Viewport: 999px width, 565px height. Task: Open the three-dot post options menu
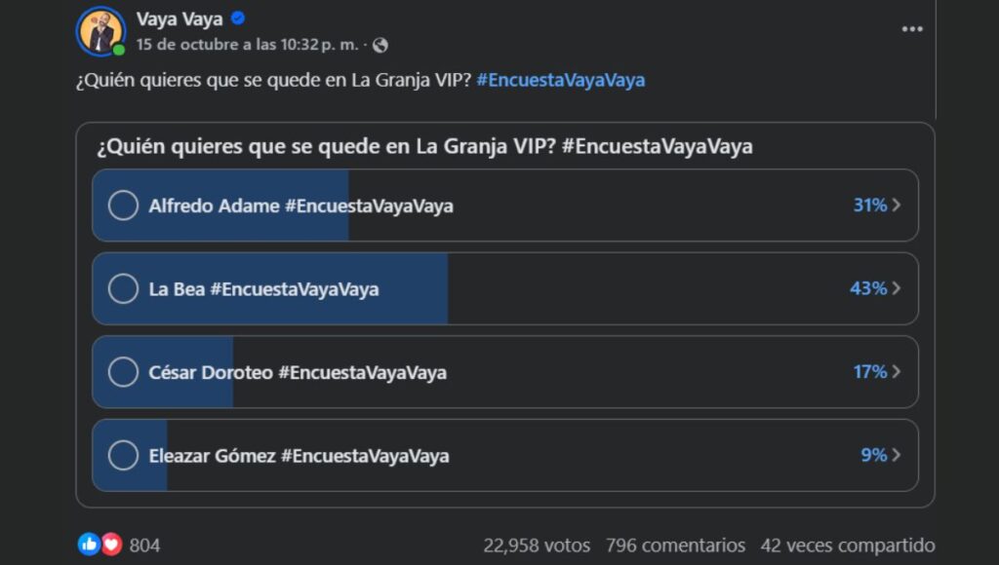point(912,29)
